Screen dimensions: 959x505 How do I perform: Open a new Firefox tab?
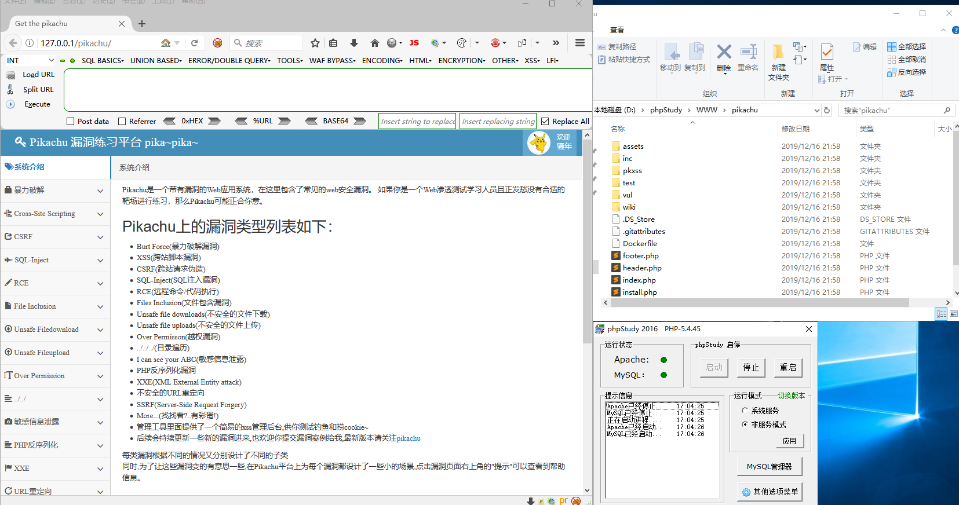[x=142, y=24]
